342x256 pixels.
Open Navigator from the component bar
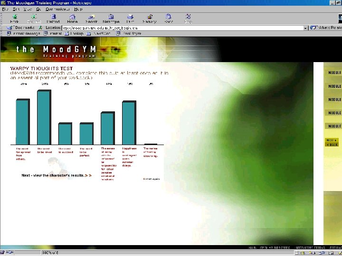coord(303,253)
